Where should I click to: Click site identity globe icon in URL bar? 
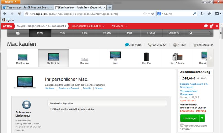26,14
